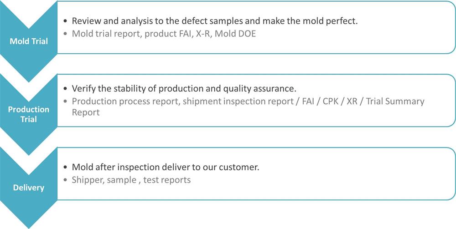The image size is (456, 229).
Task: Click the 'shipment inspection report' text
Action: 238,101
